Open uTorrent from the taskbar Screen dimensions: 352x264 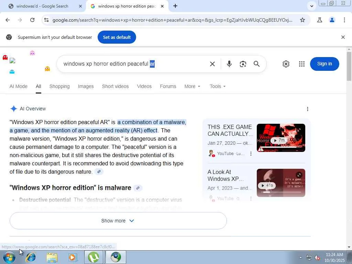click(93, 257)
